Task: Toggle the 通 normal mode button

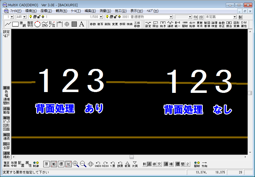Action: click(166, 164)
